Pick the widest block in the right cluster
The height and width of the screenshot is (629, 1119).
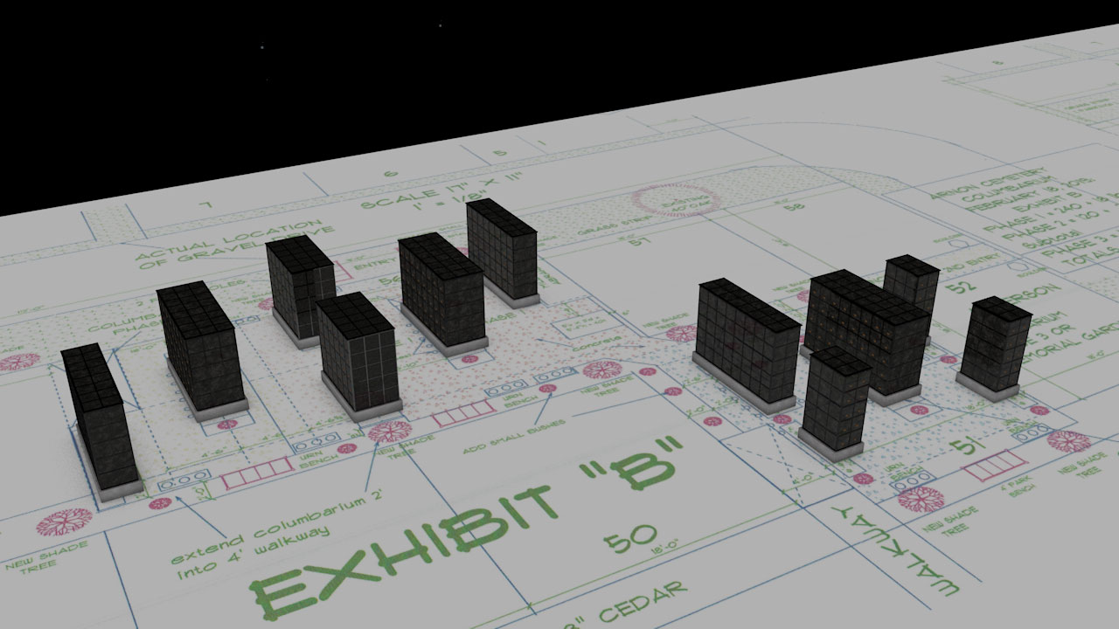tap(746, 344)
